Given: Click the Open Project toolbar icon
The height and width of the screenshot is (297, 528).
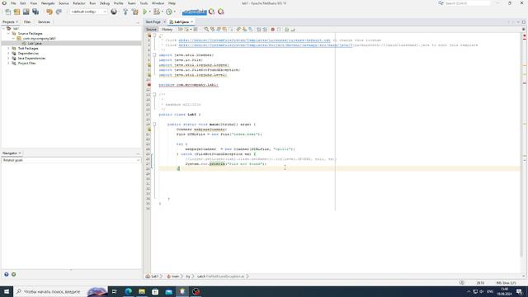Looking at the screenshot, I should coord(26,12).
